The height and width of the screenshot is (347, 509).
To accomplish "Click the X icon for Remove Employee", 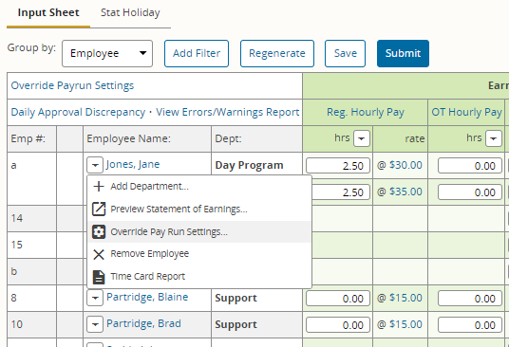I will (x=99, y=254).
